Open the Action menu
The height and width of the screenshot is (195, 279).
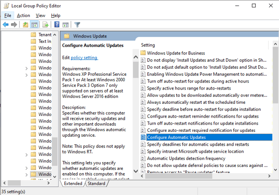(23, 16)
